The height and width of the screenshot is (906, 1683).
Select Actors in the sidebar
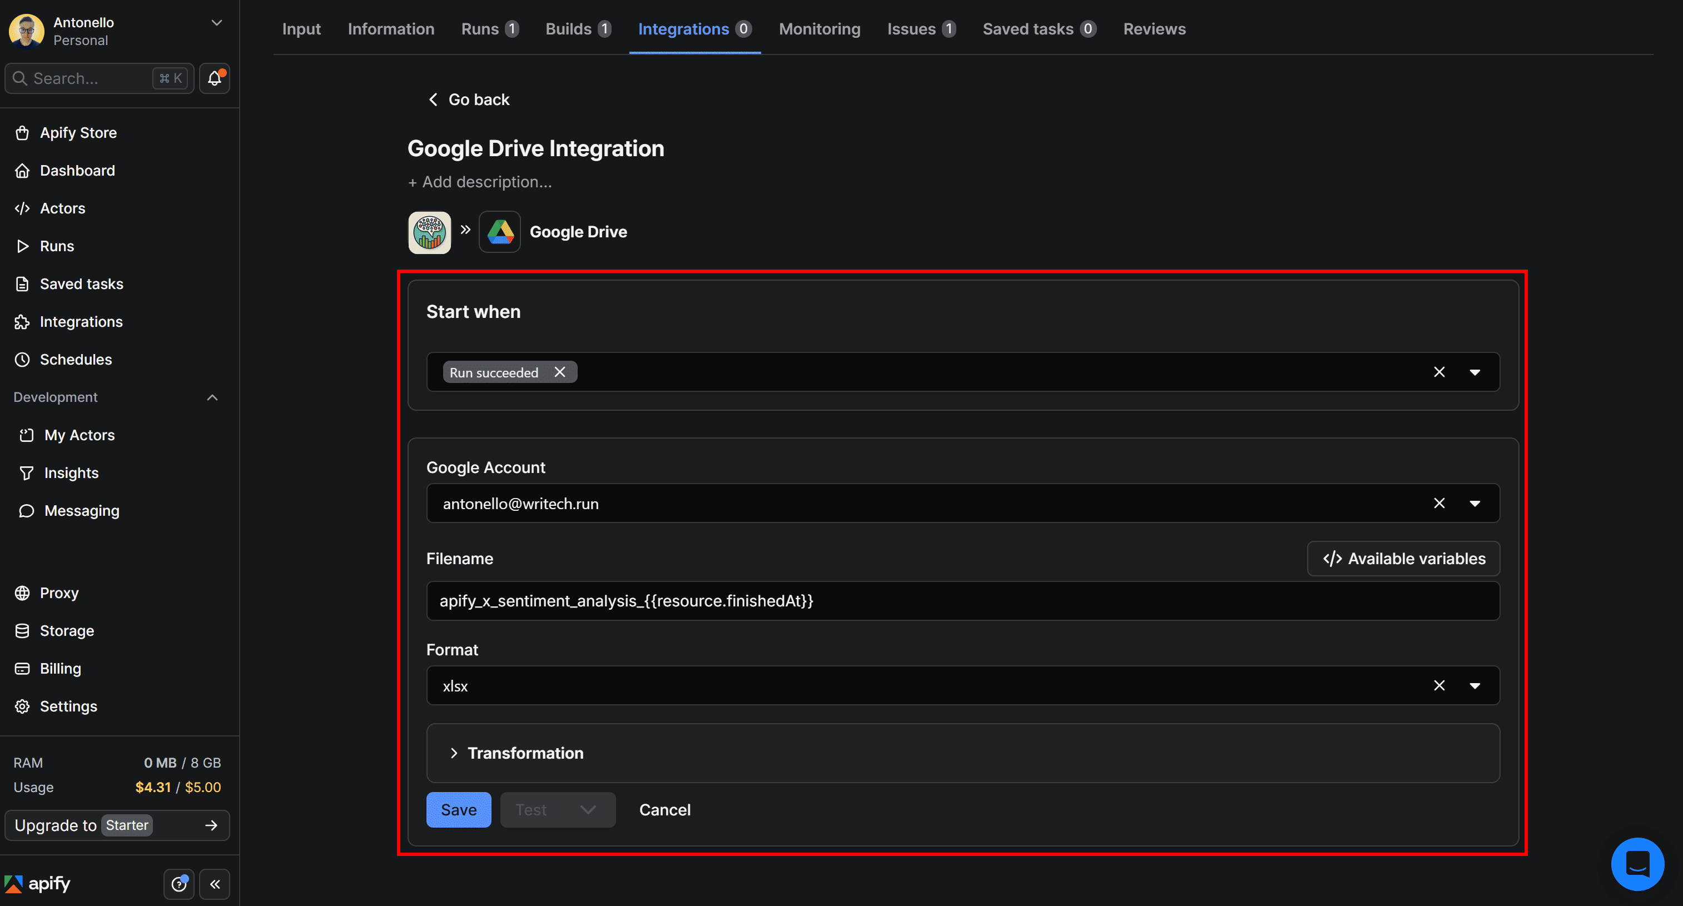click(63, 208)
